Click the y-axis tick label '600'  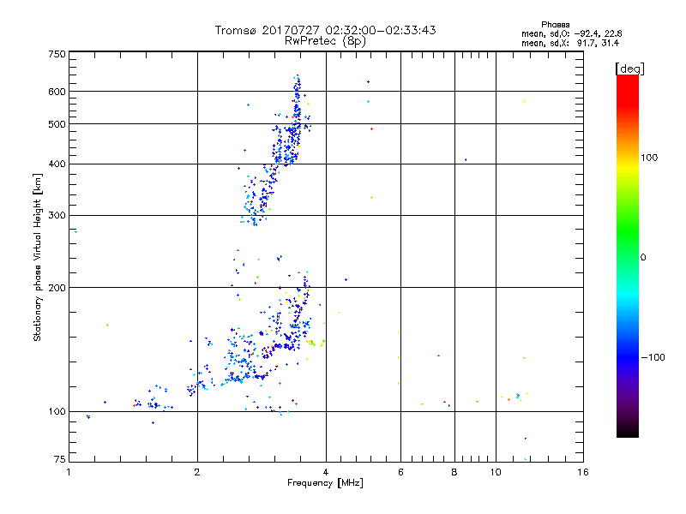(x=57, y=92)
